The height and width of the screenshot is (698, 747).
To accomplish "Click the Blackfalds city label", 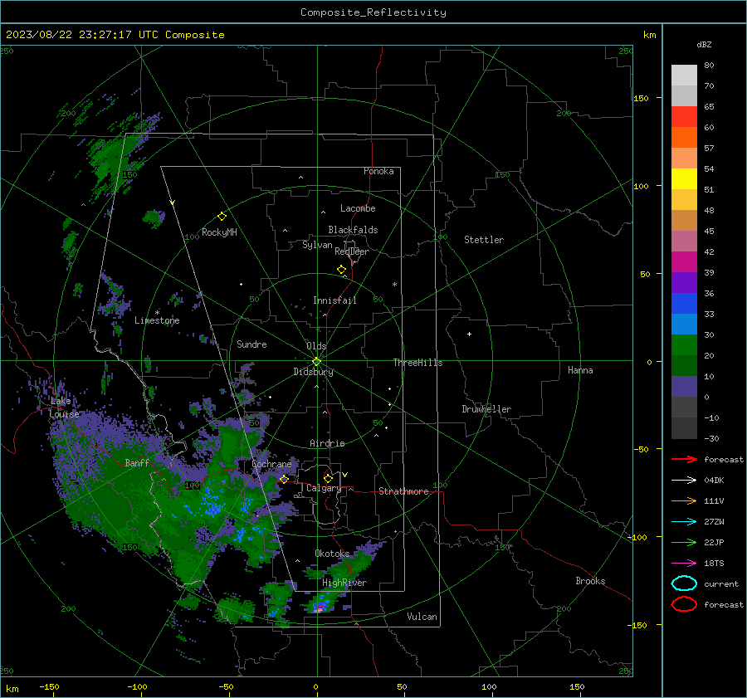I will [353, 230].
